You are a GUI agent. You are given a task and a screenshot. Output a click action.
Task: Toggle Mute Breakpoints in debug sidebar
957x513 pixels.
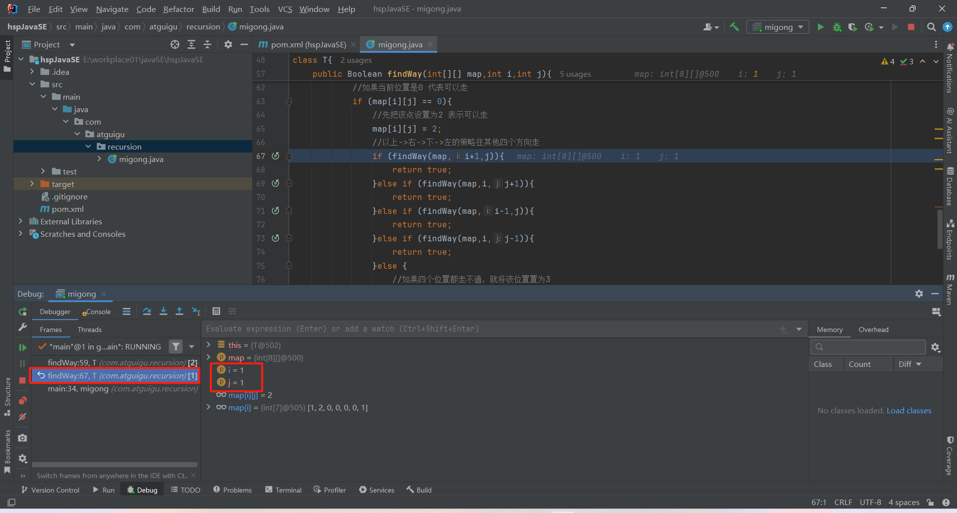pos(22,417)
